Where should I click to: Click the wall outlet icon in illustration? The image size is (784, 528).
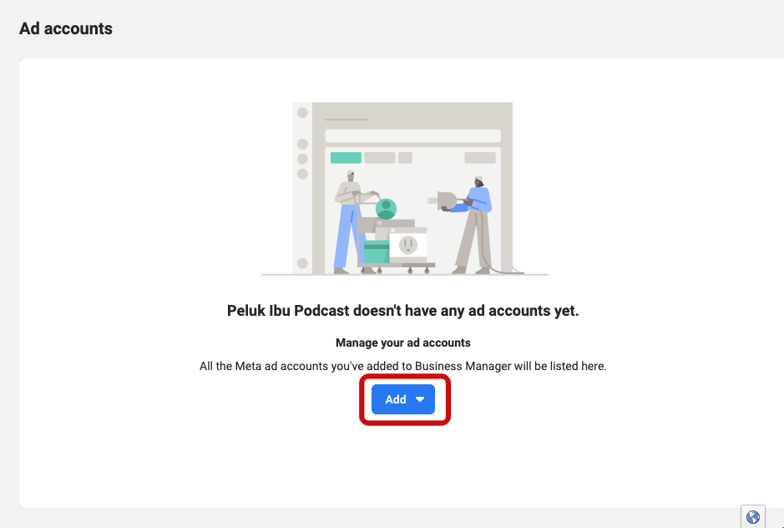click(x=408, y=245)
